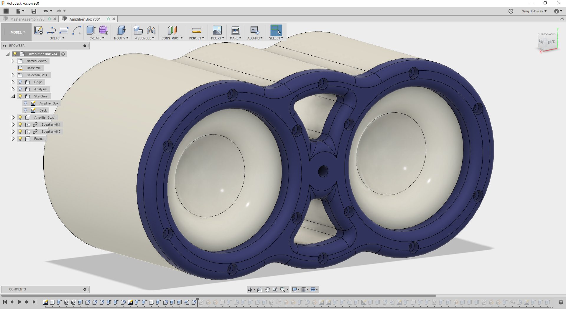Select the Create Sketch tool
566x309 pixels.
click(38, 30)
